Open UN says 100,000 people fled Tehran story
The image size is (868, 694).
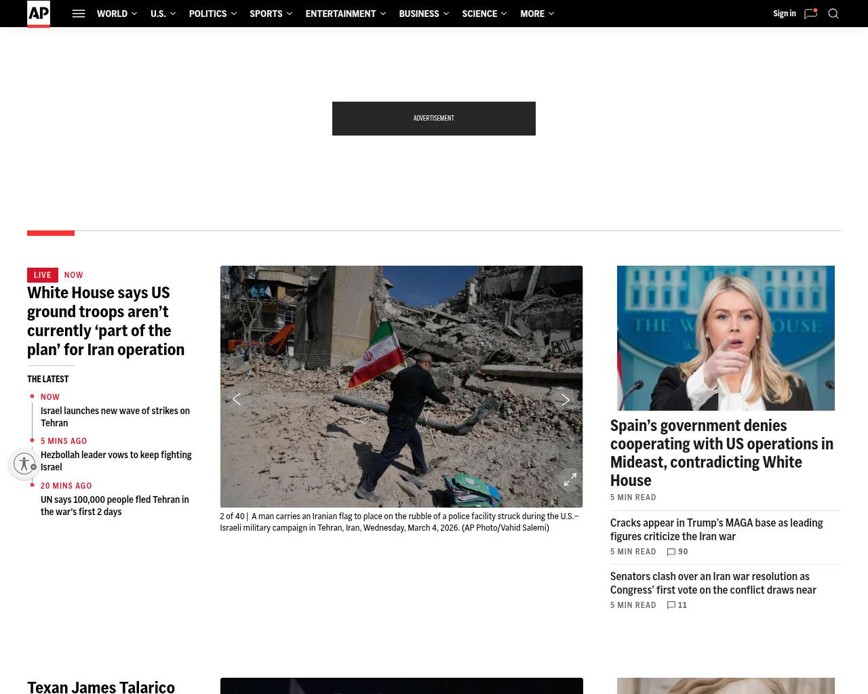tap(115, 506)
